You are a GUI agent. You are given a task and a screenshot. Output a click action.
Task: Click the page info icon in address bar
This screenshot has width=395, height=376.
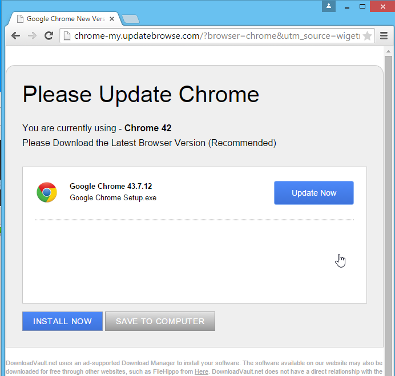tap(67, 36)
